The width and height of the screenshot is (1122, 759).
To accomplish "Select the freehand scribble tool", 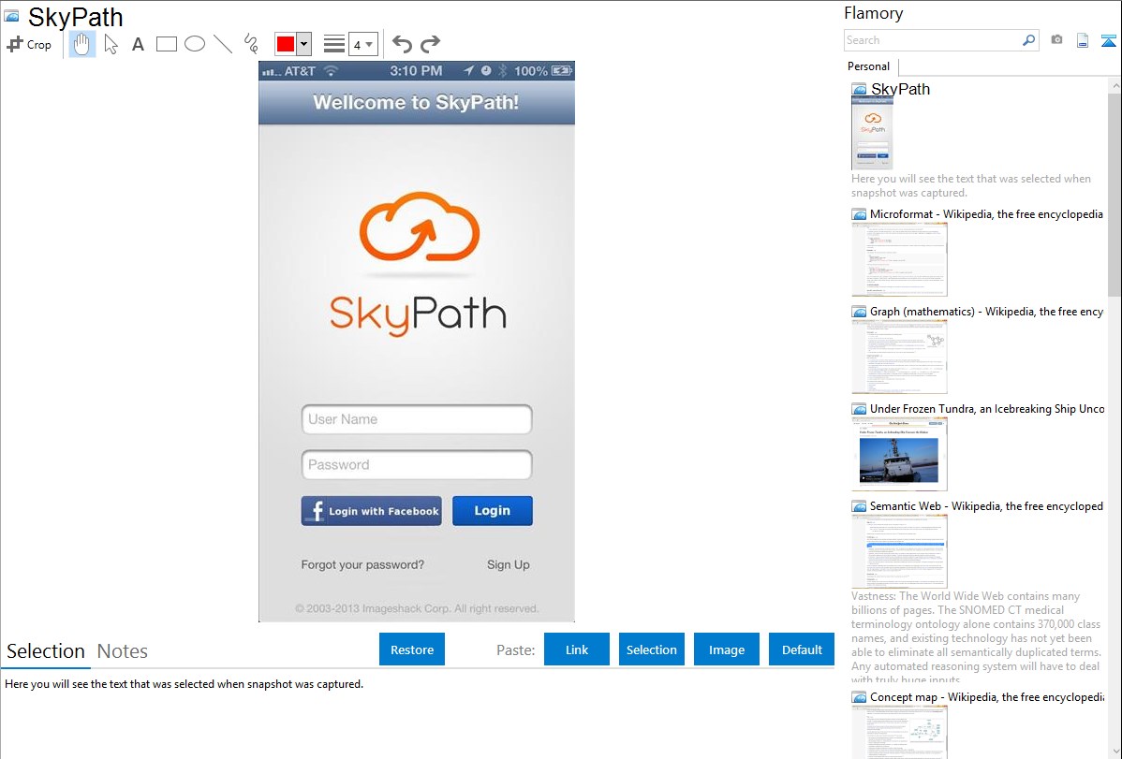I will 251,44.
